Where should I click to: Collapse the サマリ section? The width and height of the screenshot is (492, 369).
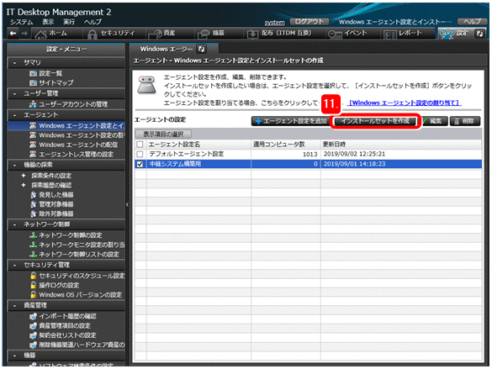[14, 63]
